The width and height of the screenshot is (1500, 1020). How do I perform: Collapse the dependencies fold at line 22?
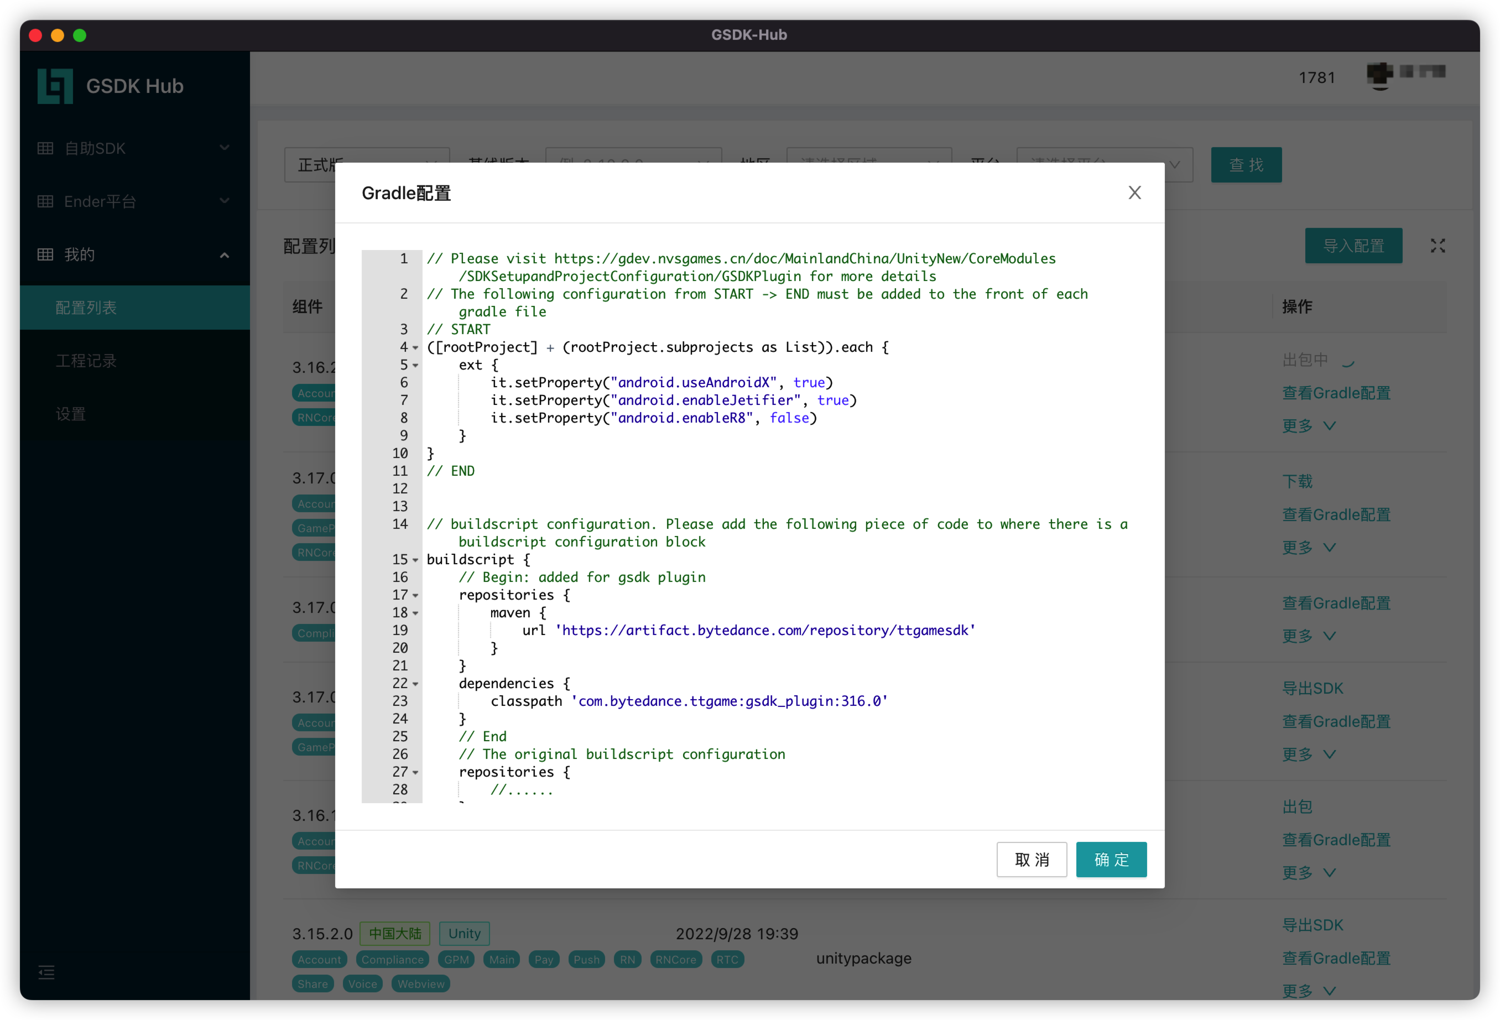pos(416,684)
